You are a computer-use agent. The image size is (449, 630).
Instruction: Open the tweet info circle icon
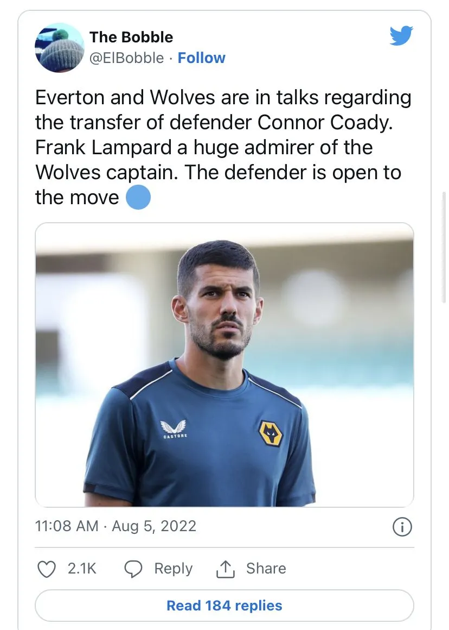click(x=402, y=527)
